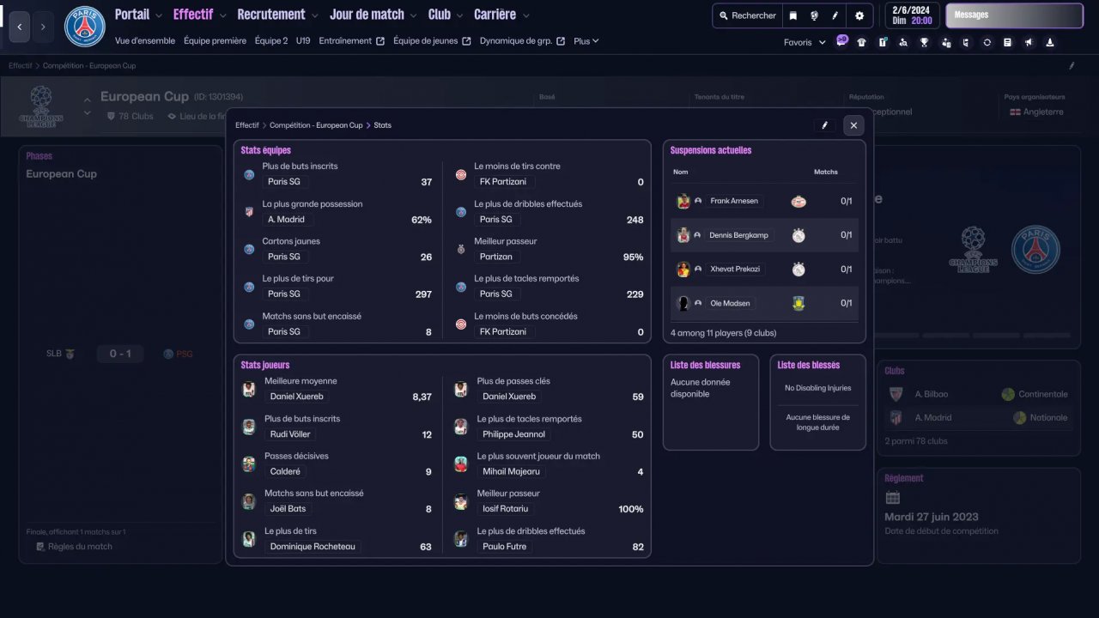This screenshot has height=618, width=1099.
Task: Click the date and time 2/6/2024 box
Action: pos(912,15)
